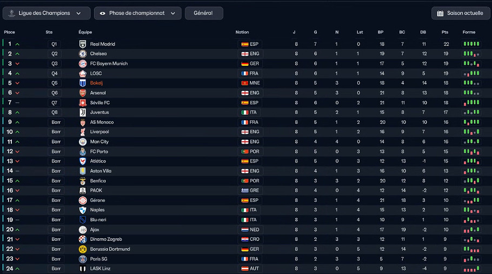Screen dimensions: 492x274
Task: Open the AS Monaco team link
Action: tap(102, 122)
